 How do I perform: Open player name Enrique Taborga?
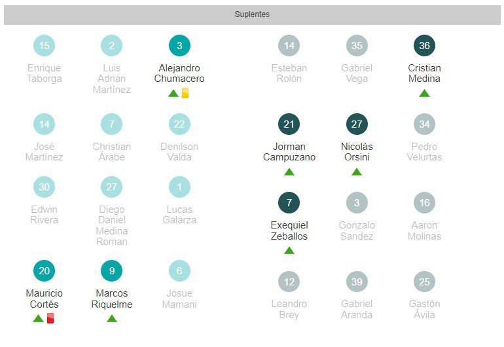tap(45, 73)
